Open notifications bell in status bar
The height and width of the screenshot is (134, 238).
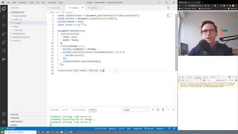click(174, 128)
